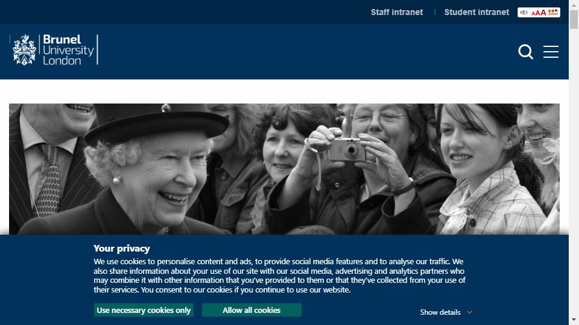Image resolution: width=579 pixels, height=325 pixels.
Task: Click the Queen's hero banner photograph
Action: [284, 169]
